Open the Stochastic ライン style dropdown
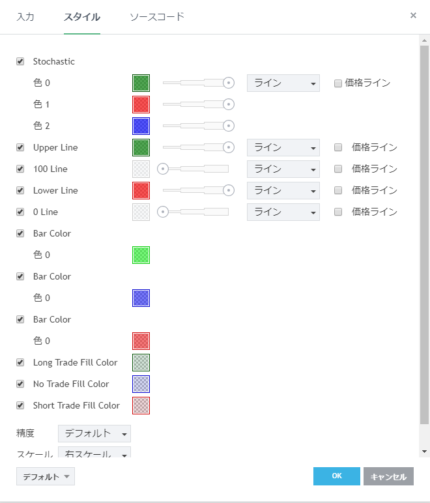Viewport: 430px width, 503px height. (x=283, y=83)
